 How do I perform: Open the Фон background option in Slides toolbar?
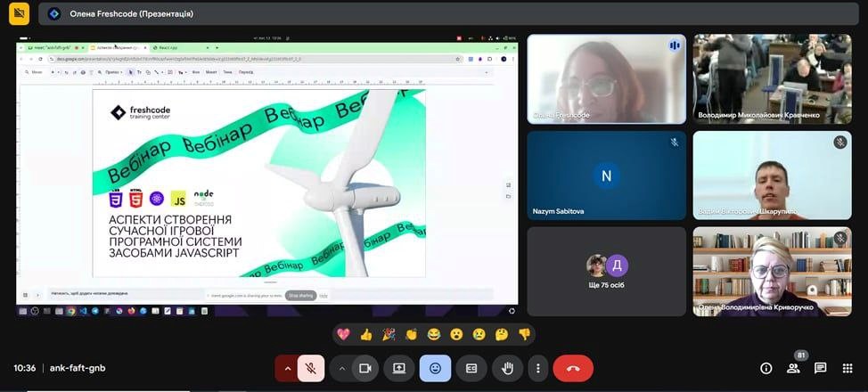pyautogui.click(x=195, y=72)
